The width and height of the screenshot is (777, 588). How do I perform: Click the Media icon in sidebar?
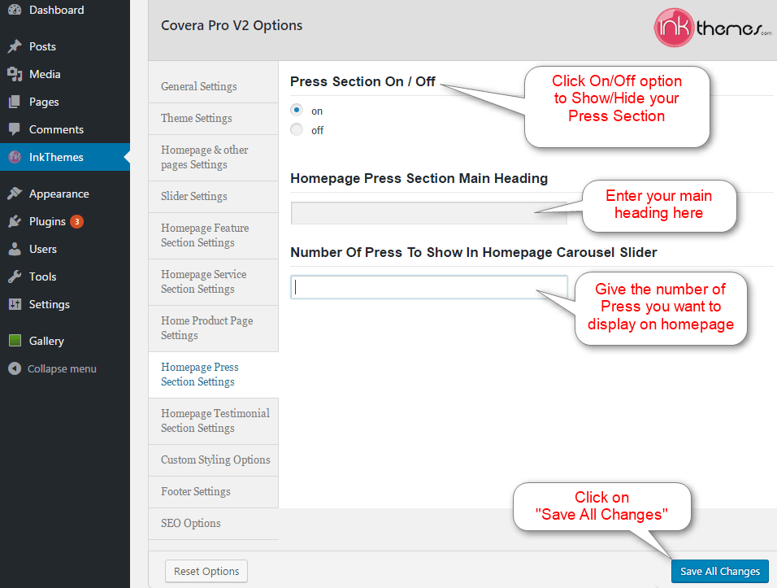(x=15, y=74)
